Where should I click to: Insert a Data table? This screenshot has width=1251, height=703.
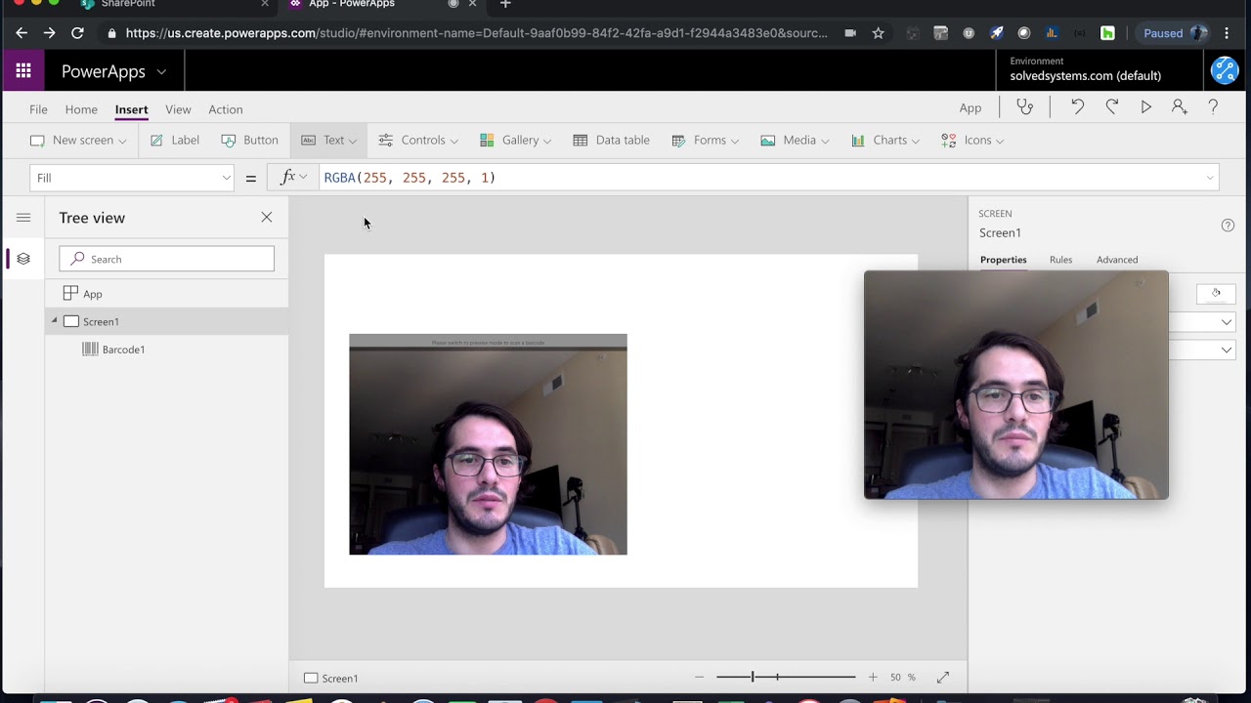point(611,141)
